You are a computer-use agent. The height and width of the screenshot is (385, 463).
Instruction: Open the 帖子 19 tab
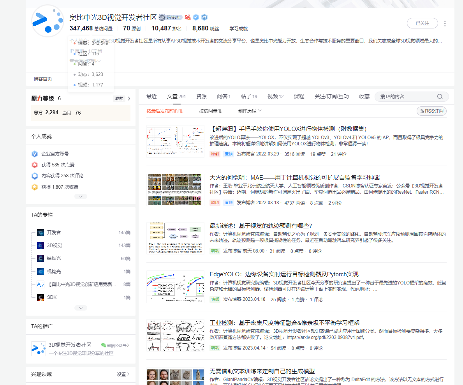[249, 96]
